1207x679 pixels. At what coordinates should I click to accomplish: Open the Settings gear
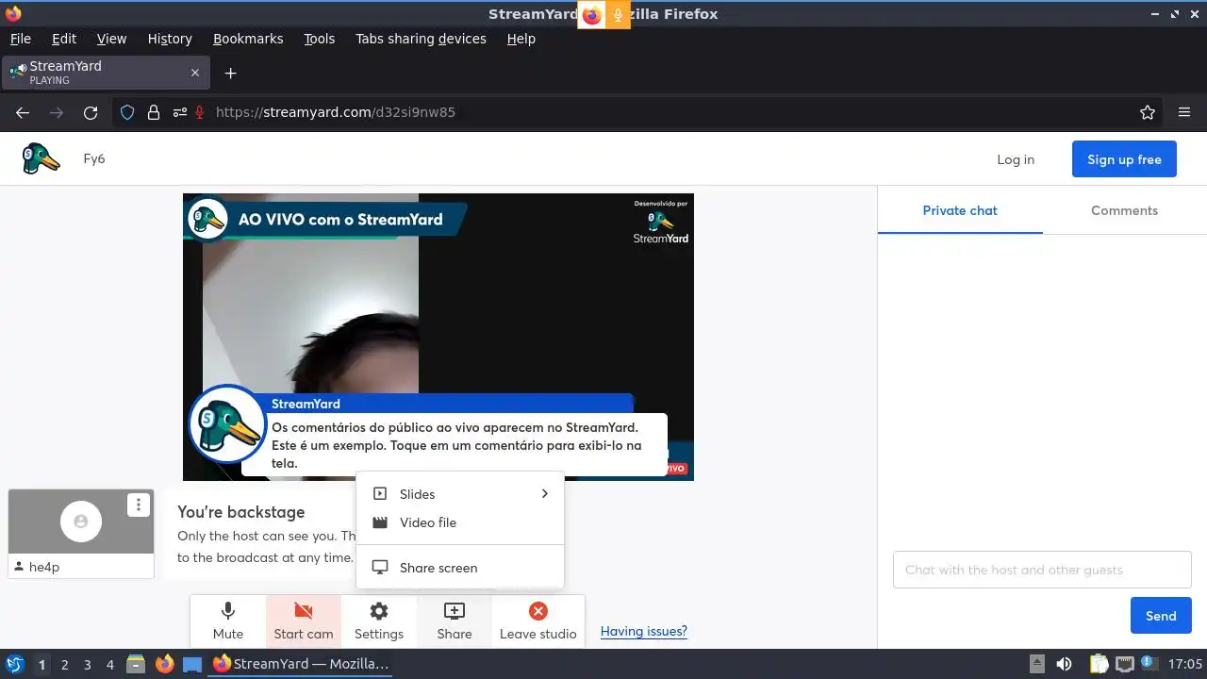[x=379, y=621]
